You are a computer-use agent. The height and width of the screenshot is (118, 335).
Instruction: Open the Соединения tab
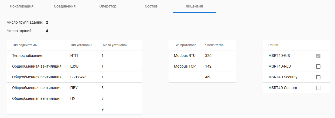[65, 6]
